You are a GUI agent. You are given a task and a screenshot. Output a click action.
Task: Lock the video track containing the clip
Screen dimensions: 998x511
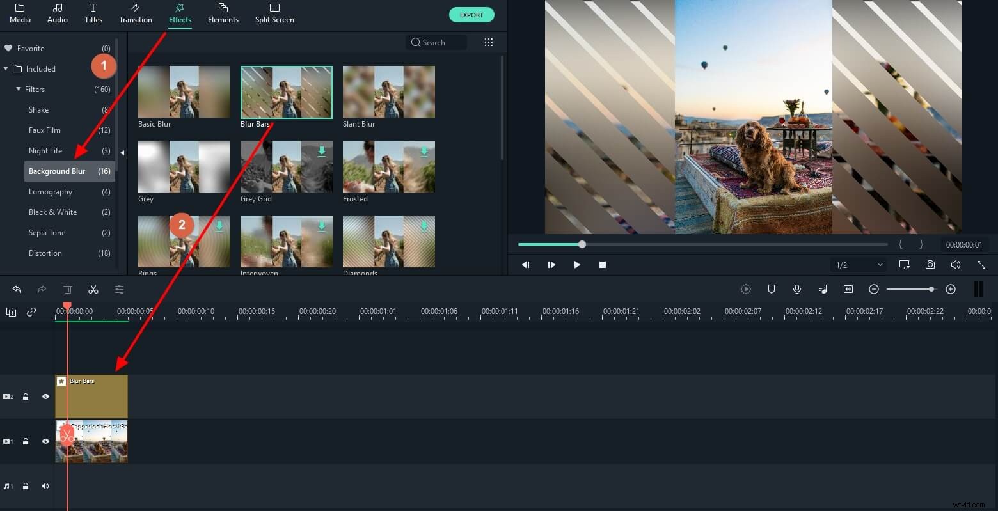[x=26, y=441]
